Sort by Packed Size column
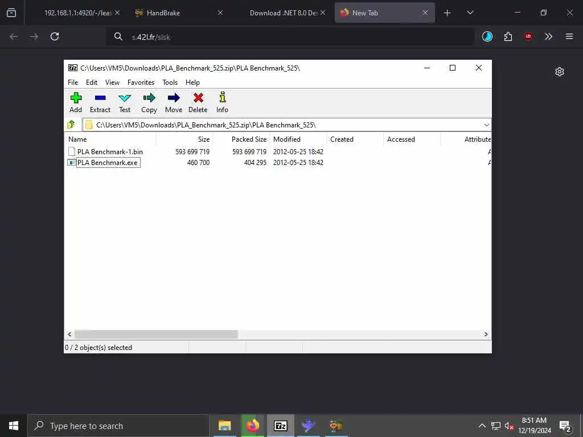The image size is (583, 437). pos(241,139)
